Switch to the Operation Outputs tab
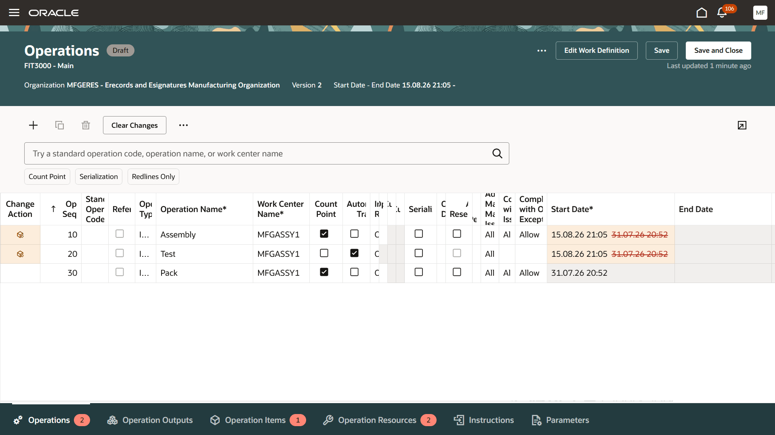Screen dimensions: 775x435 (150, 420)
